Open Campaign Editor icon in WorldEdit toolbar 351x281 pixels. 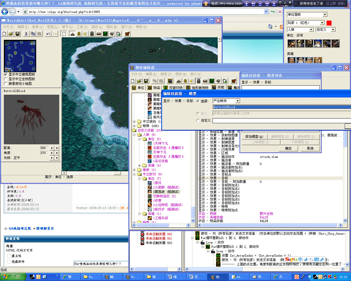pyautogui.click(x=99, y=34)
